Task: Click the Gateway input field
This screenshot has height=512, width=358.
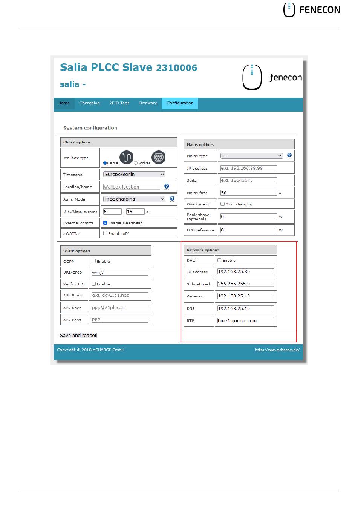Action: 246,296
